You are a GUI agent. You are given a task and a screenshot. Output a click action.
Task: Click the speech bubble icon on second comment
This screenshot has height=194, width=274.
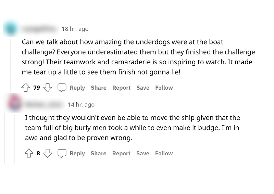coord(62,154)
